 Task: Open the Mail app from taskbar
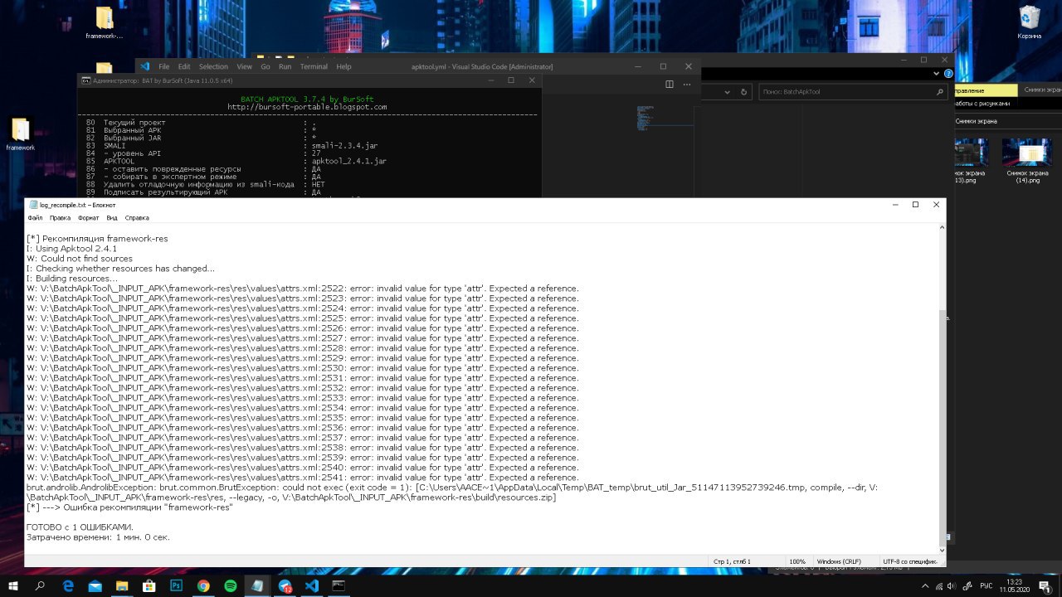tap(95, 585)
